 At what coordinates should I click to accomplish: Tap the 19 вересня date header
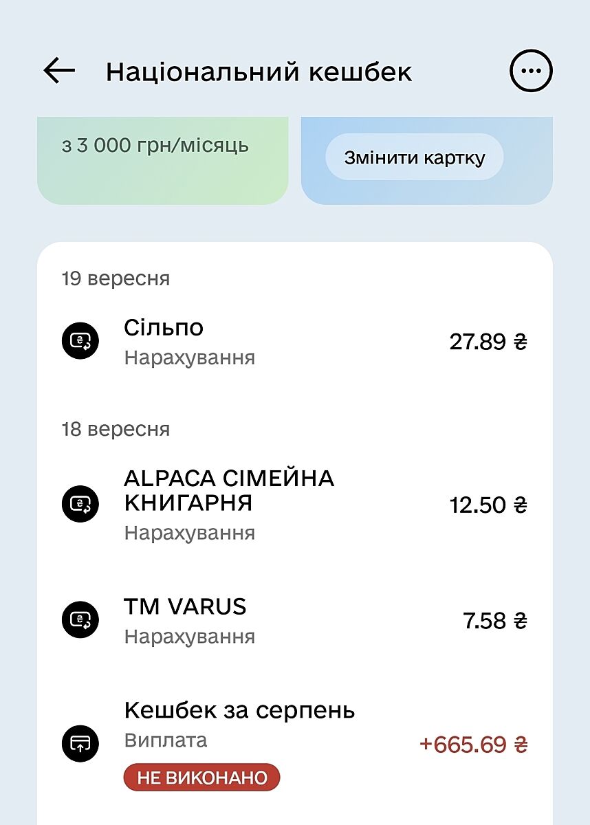116,278
